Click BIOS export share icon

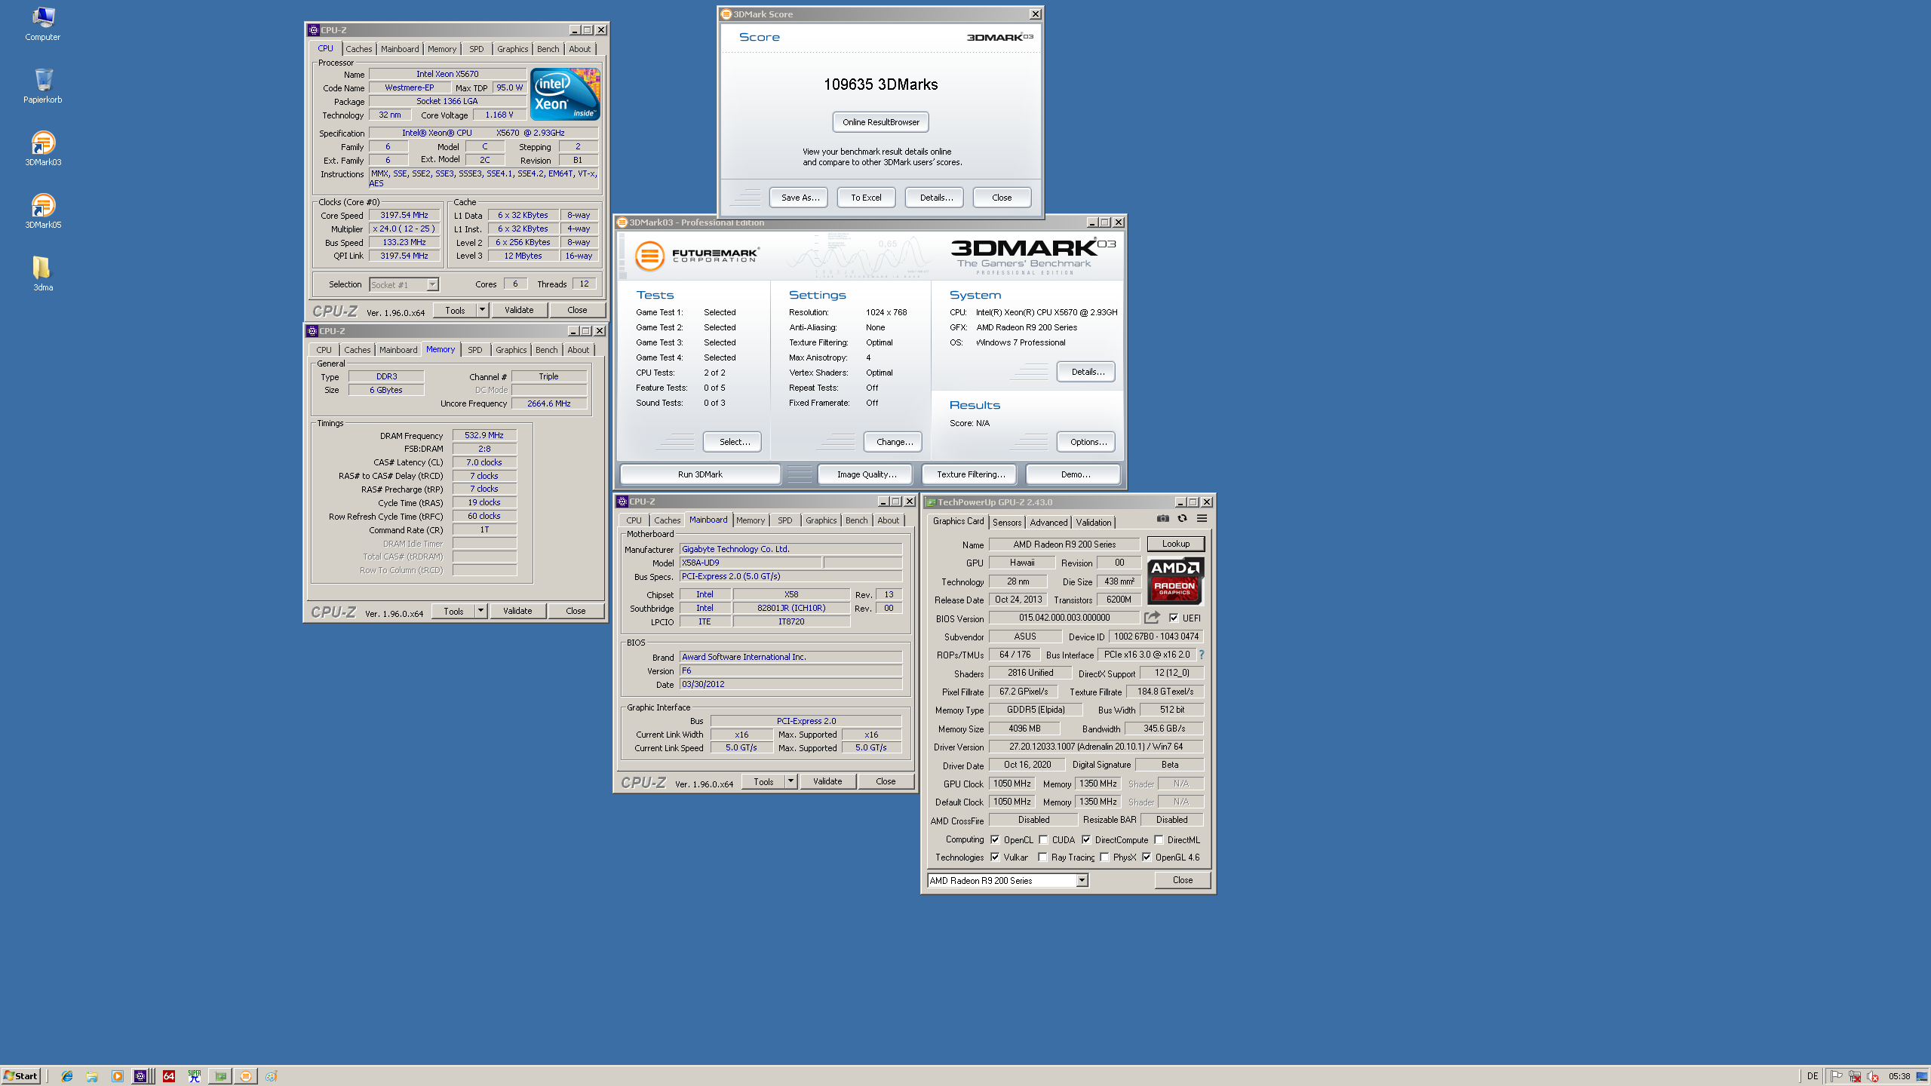[1151, 618]
